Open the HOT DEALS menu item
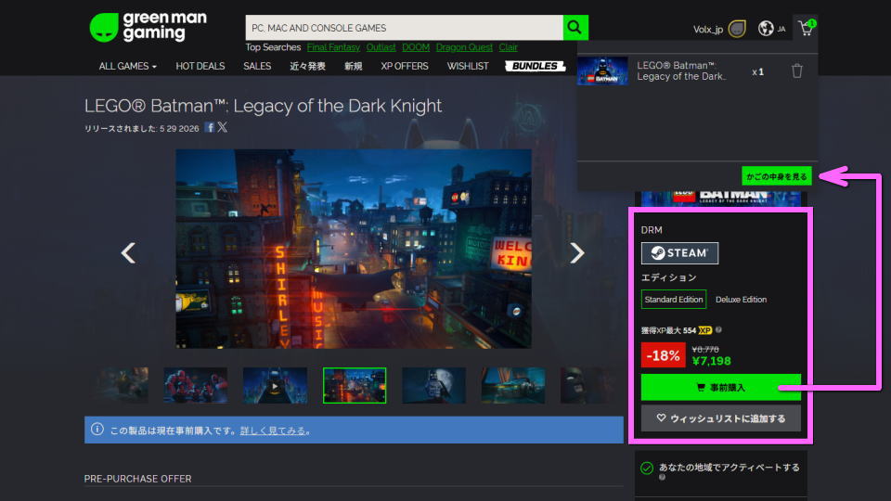Screen dimensions: 891x501 point(201,66)
